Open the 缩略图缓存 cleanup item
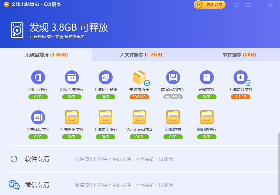280x195 pixels. click(206, 117)
